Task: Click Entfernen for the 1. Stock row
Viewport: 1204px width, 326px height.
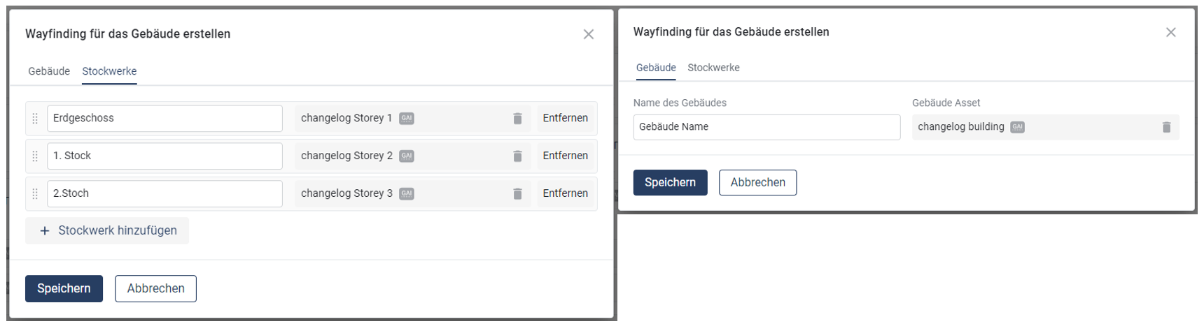Action: pos(565,156)
